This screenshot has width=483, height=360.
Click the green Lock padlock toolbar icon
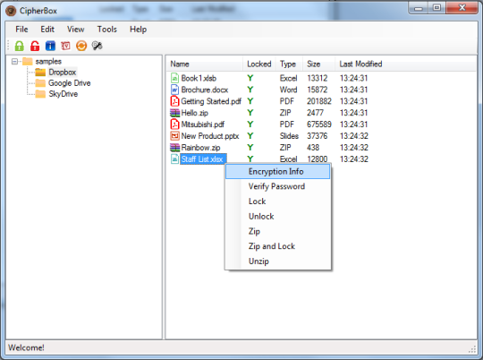point(19,46)
